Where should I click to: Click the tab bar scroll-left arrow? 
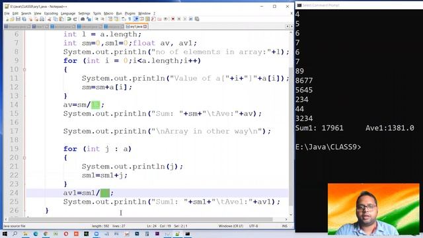point(288,26)
